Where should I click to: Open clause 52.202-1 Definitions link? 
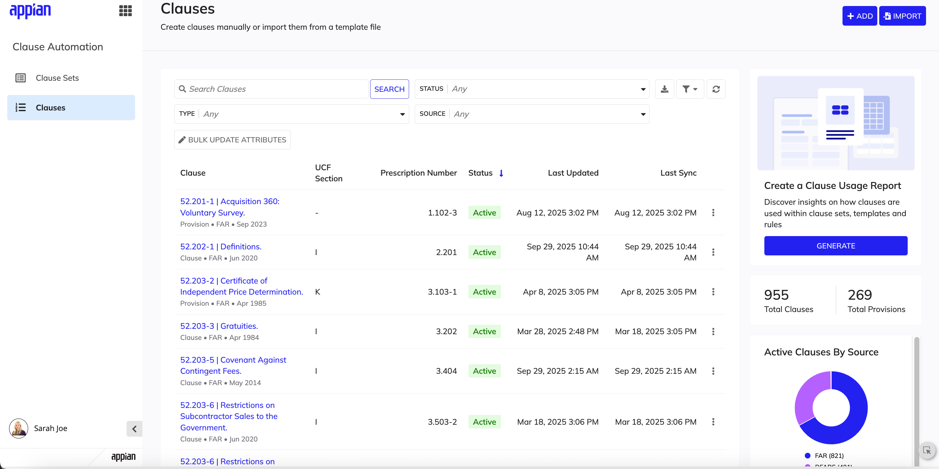pos(221,247)
